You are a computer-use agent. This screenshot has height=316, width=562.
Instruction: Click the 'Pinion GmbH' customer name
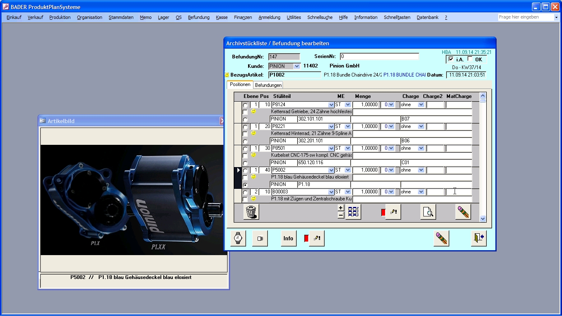(345, 66)
